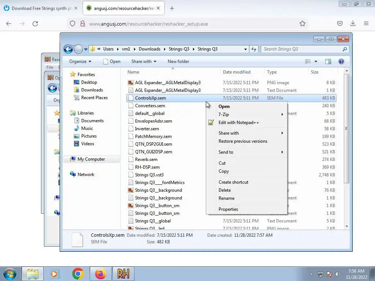Reload the page in Firefox

coord(35,24)
